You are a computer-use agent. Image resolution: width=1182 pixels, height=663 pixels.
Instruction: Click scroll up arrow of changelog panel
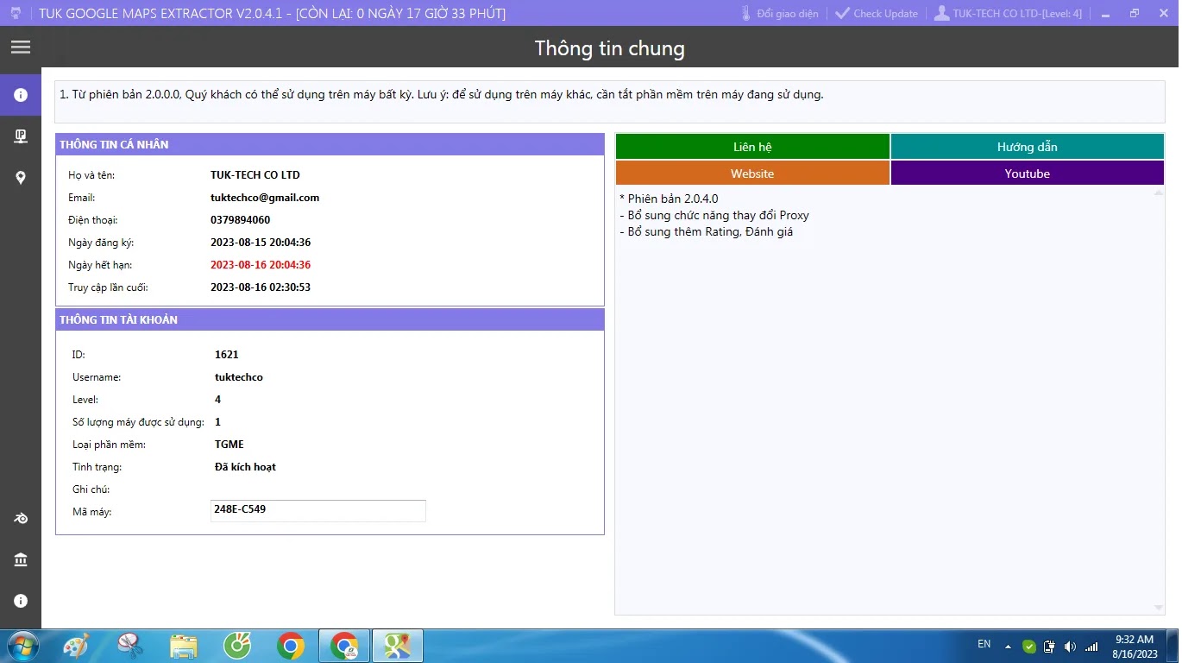(1158, 193)
